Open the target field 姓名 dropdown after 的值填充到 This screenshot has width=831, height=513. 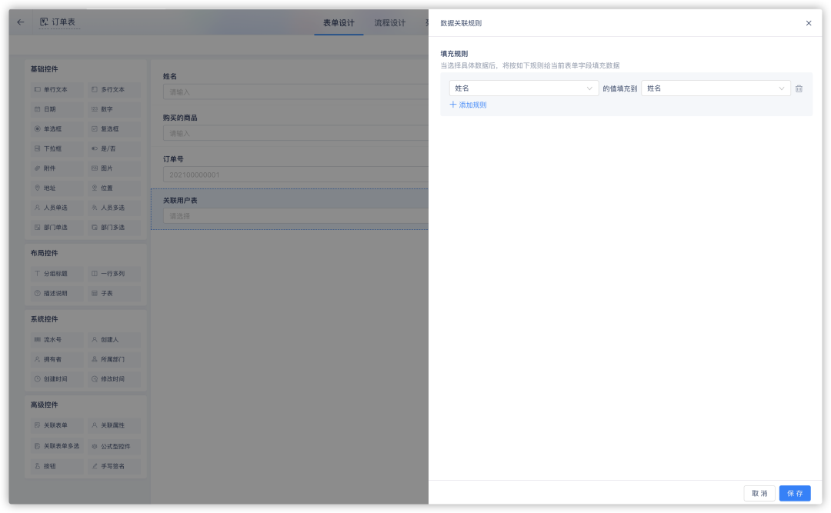tap(716, 88)
